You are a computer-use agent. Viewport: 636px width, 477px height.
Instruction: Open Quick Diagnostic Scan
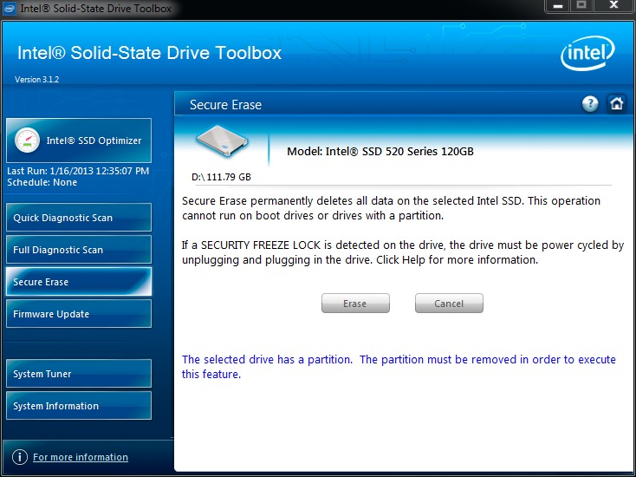pos(79,218)
